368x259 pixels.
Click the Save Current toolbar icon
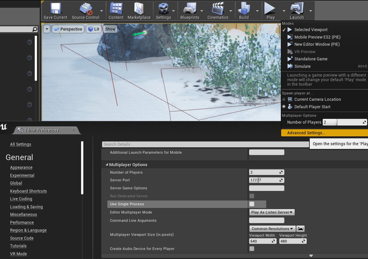tap(56, 8)
